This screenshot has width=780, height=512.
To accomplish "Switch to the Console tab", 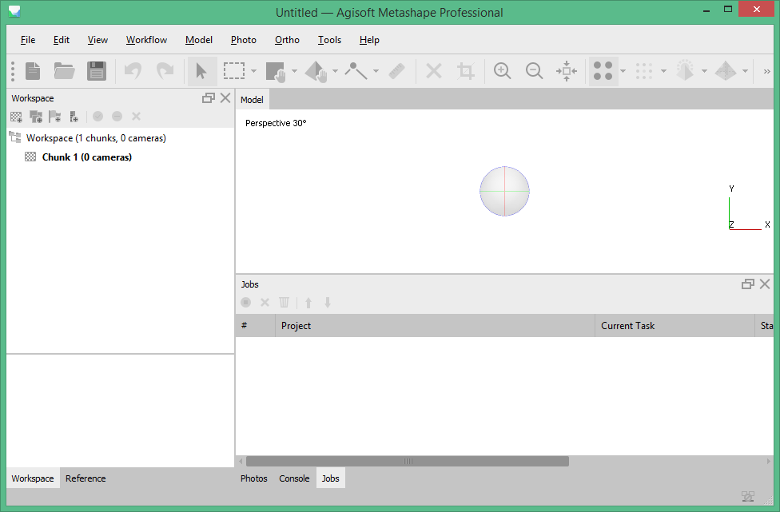I will [x=294, y=478].
